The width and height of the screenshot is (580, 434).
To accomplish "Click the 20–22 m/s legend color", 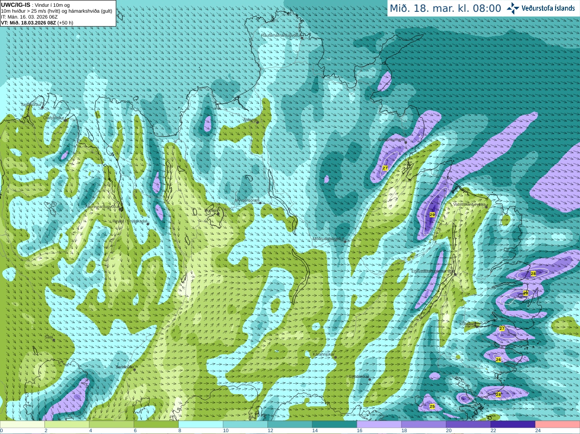I will coord(469,424).
